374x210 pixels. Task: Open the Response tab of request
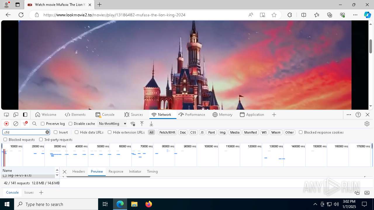tap(116, 171)
